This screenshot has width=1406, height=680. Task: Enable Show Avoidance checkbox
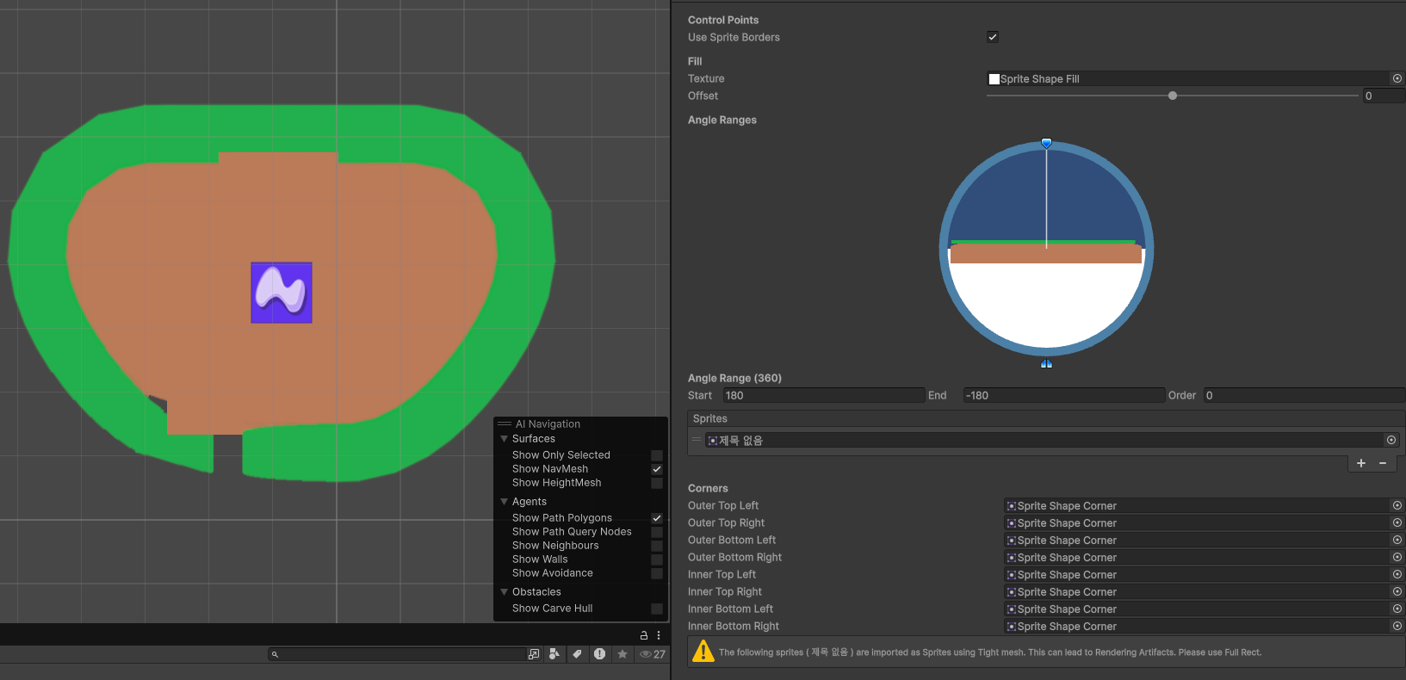657,573
